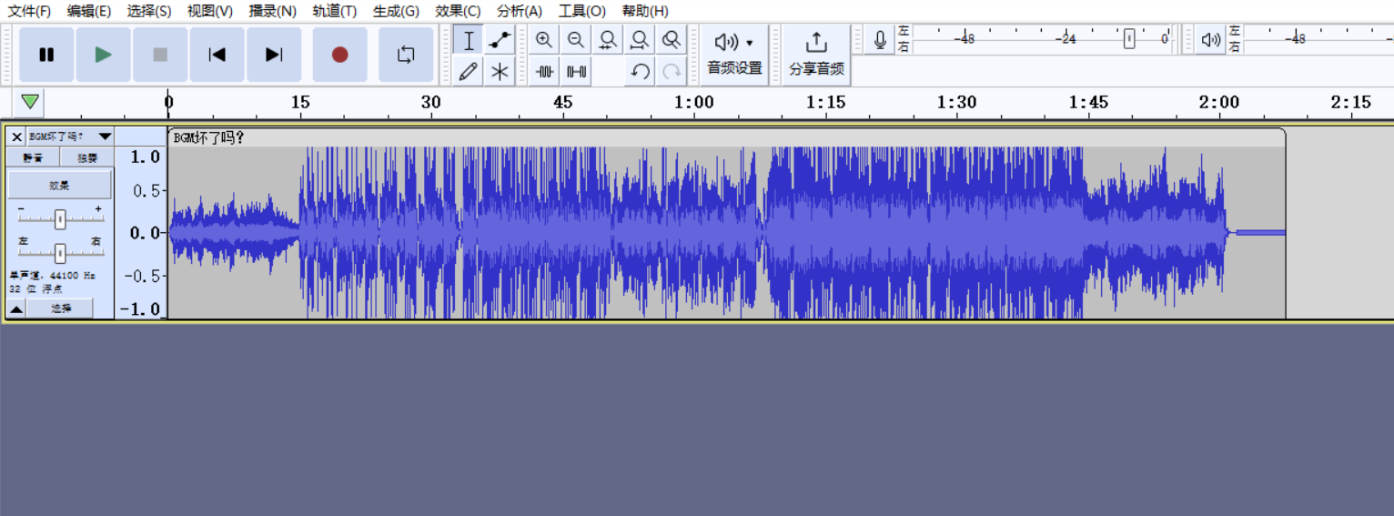Collapse the track with the up arrow

click(x=16, y=309)
